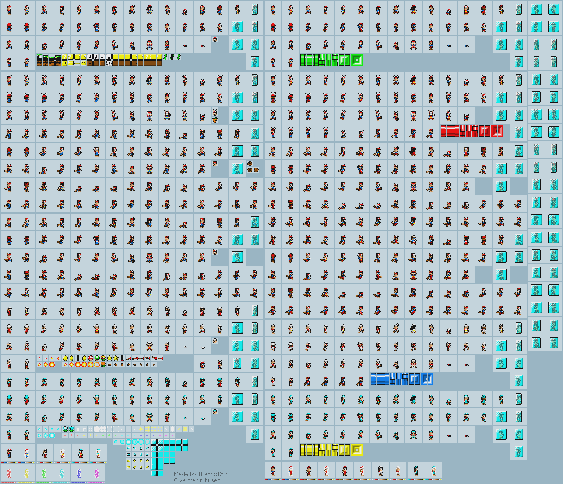This screenshot has height=484, width=563.
Task: Click the orange carrot power-up sprite
Action: click(x=215, y=120)
